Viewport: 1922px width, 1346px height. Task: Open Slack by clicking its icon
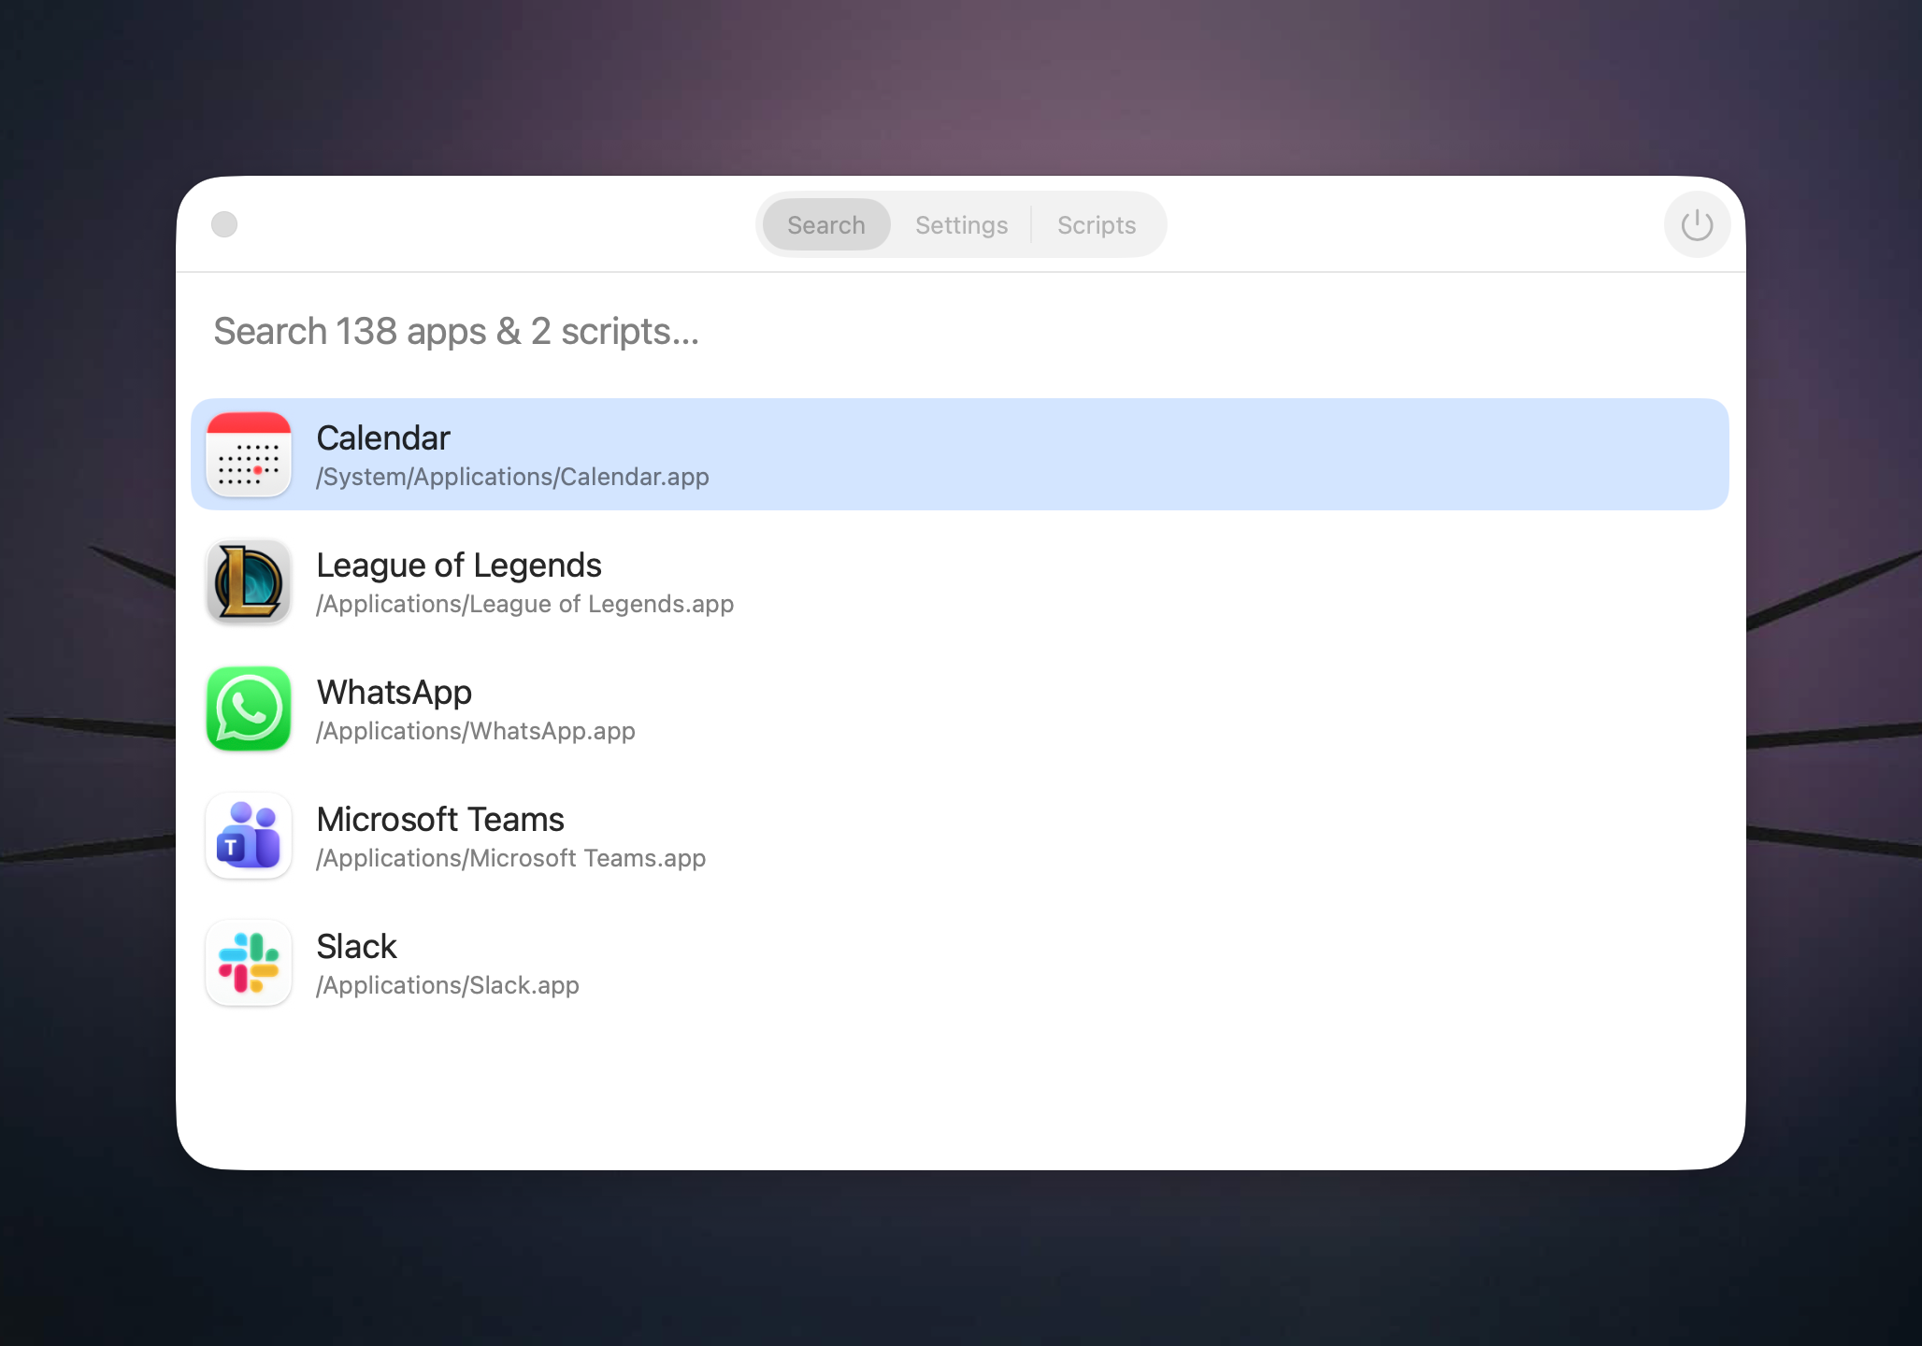pos(248,963)
